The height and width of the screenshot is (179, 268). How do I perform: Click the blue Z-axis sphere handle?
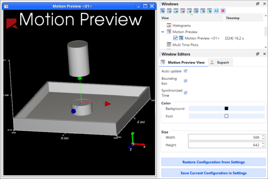(x=74, y=111)
